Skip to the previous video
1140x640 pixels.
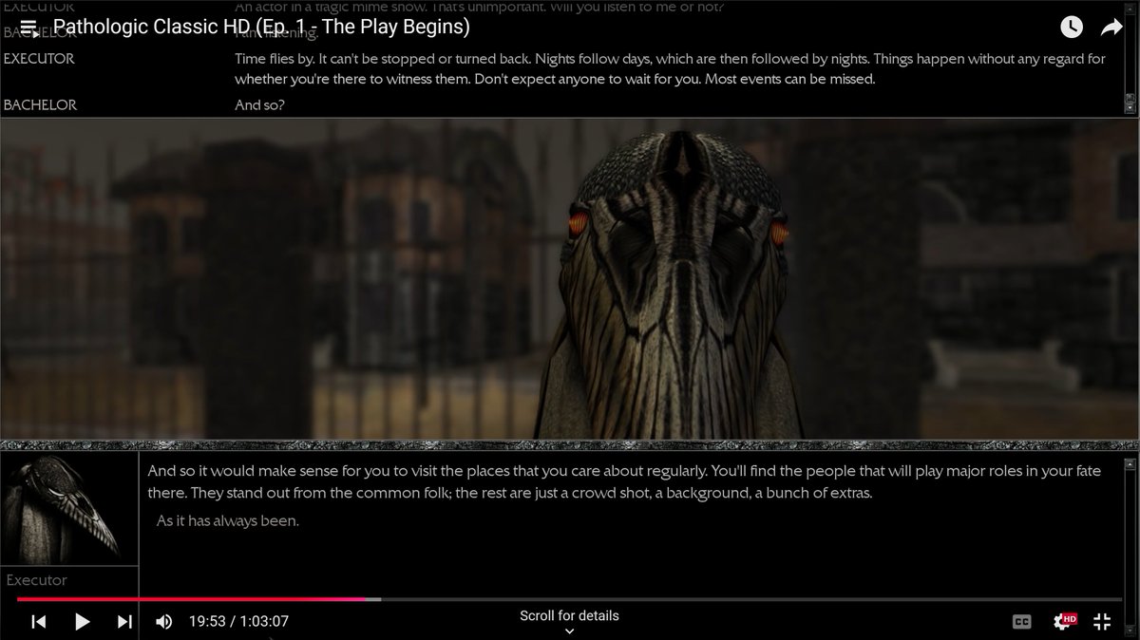pyautogui.click(x=39, y=622)
